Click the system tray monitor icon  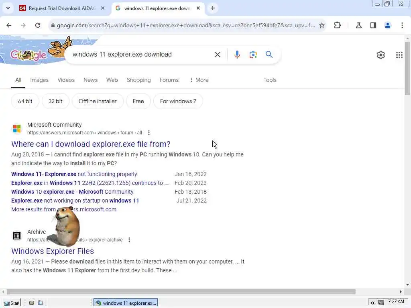pos(381,303)
